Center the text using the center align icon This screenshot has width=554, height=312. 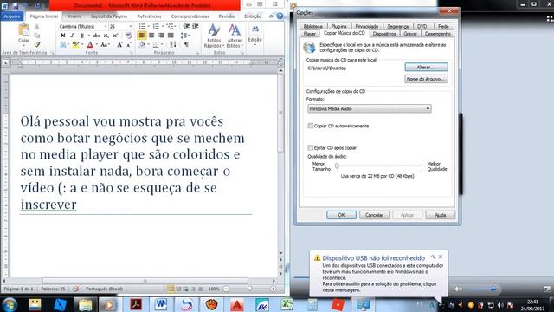pyautogui.click(x=151, y=36)
